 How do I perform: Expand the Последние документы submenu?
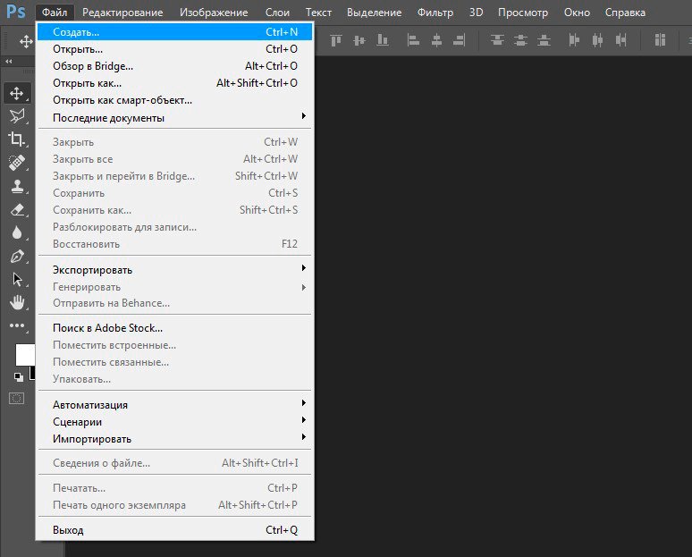pos(174,117)
